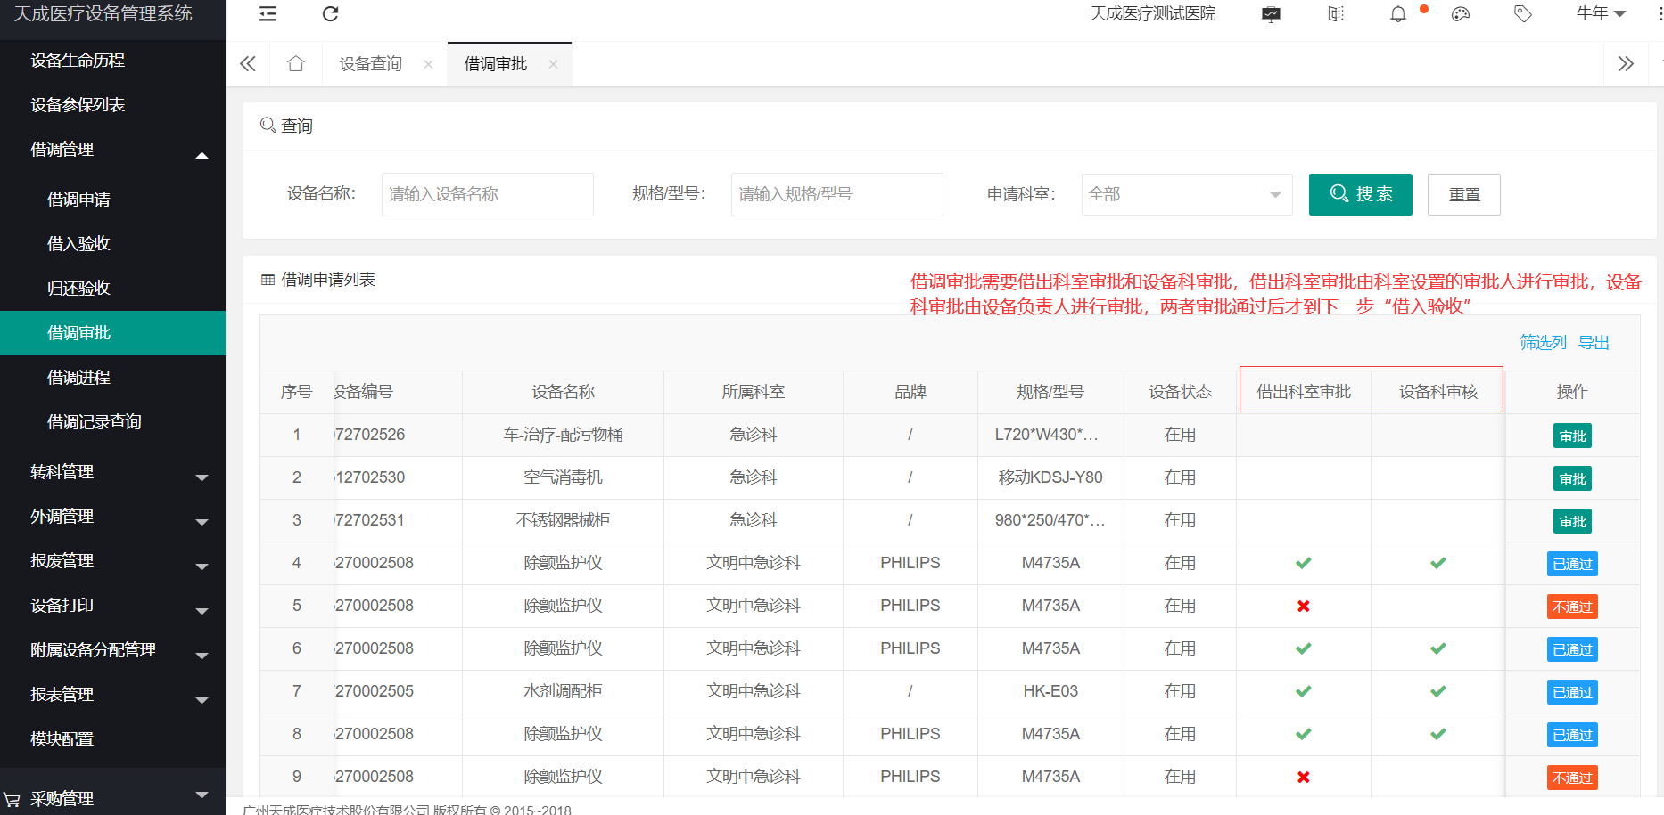Click the 借出科室审批 column header
This screenshot has width=1664, height=815.
[x=1304, y=392]
